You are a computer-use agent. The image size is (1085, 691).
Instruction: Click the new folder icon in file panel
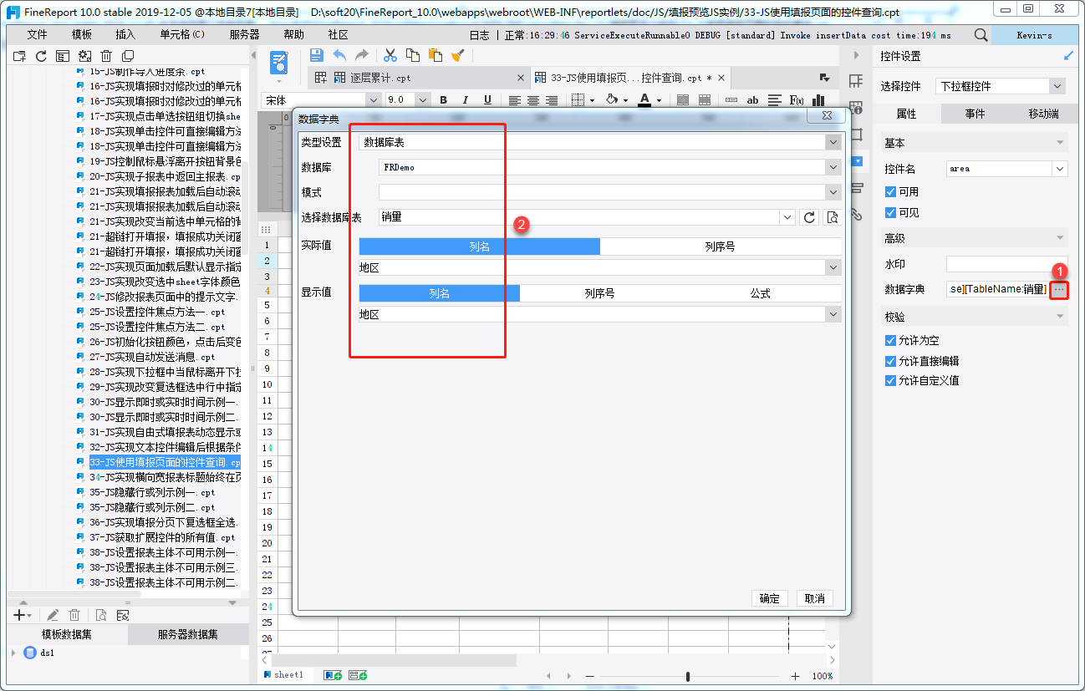(x=19, y=56)
